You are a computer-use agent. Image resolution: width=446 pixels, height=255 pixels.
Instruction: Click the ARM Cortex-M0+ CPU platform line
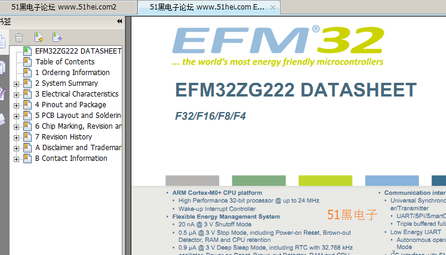coord(217,193)
